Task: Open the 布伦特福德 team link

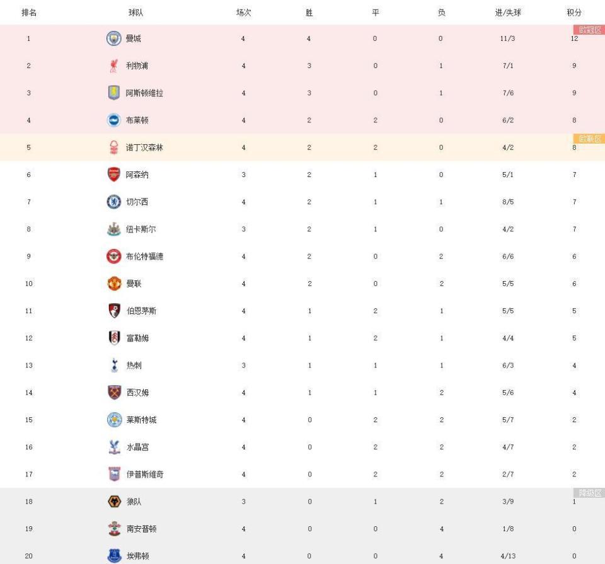Action: click(145, 256)
